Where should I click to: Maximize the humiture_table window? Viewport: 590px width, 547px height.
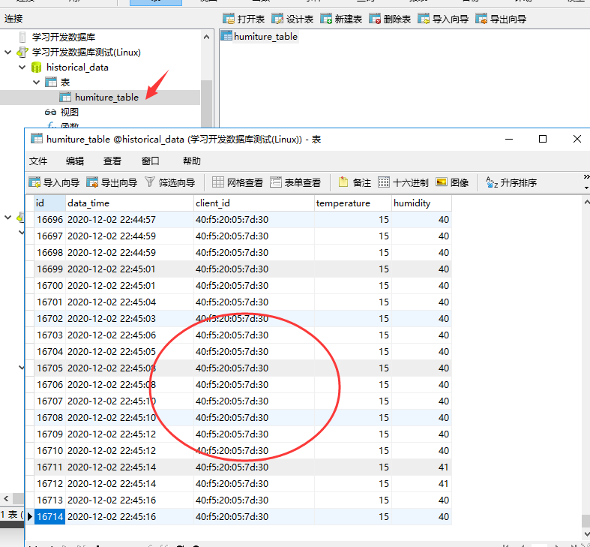tap(543, 139)
